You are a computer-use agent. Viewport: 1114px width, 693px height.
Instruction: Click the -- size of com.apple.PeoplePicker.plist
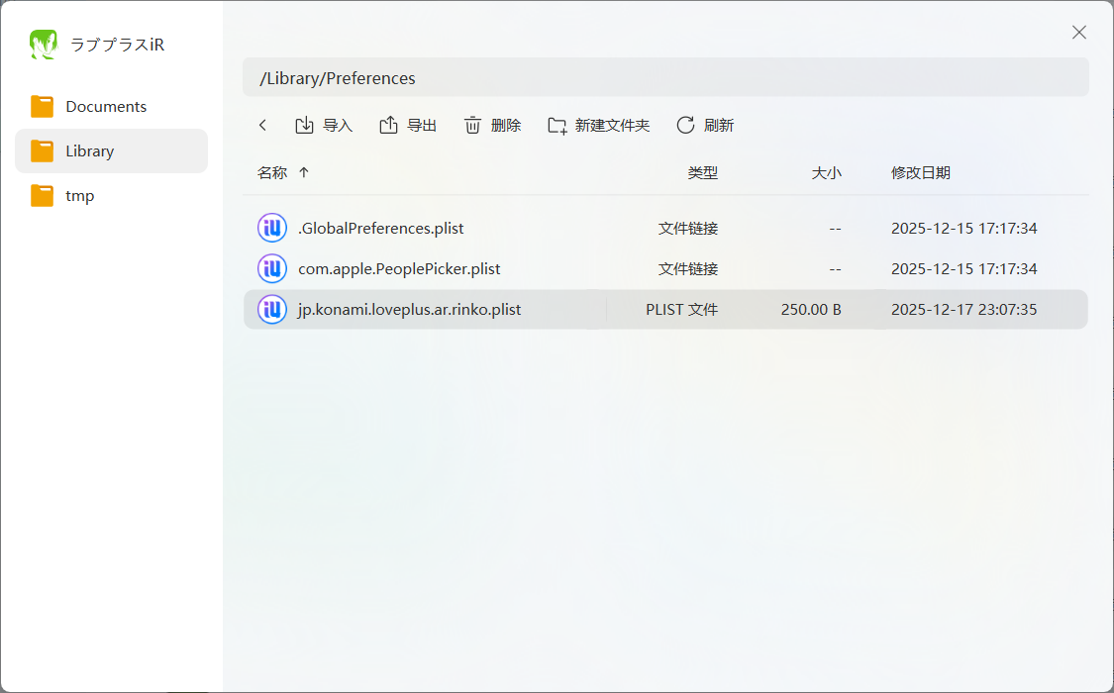pos(835,269)
